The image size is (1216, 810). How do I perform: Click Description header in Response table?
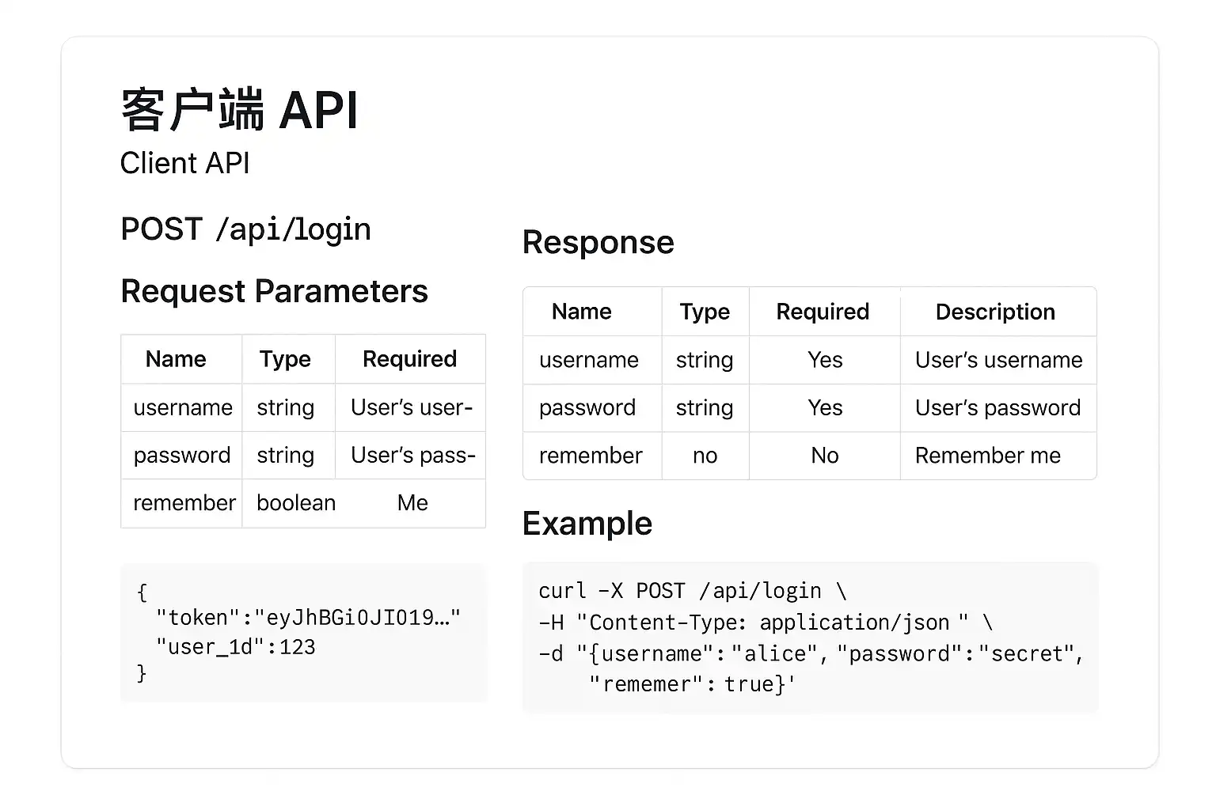tap(995, 312)
